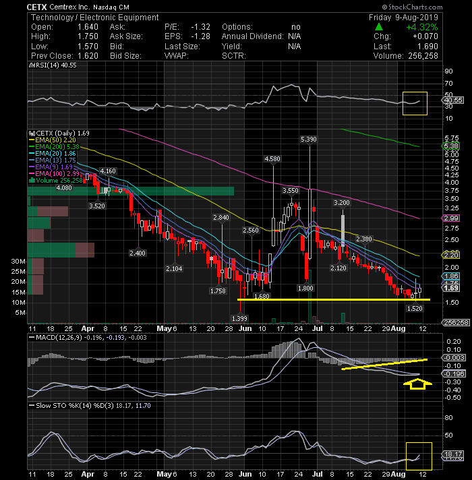This screenshot has height=480, width=472.
Task: Click the EMA(9) 1.69 legend entry
Action: (51, 167)
